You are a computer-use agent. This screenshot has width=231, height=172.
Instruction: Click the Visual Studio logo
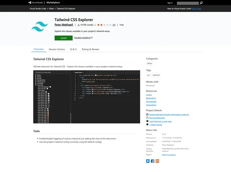36,2
